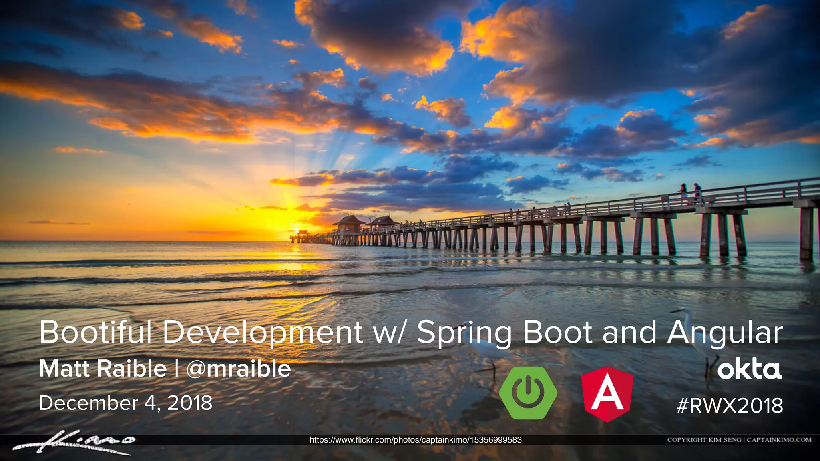This screenshot has width=820, height=461.
Task: Click the COPYRIGHT KIM SENG text
Action: click(704, 440)
